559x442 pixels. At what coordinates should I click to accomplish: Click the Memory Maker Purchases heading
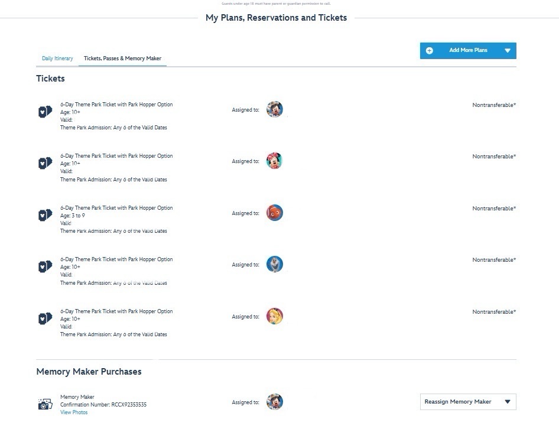pyautogui.click(x=89, y=372)
